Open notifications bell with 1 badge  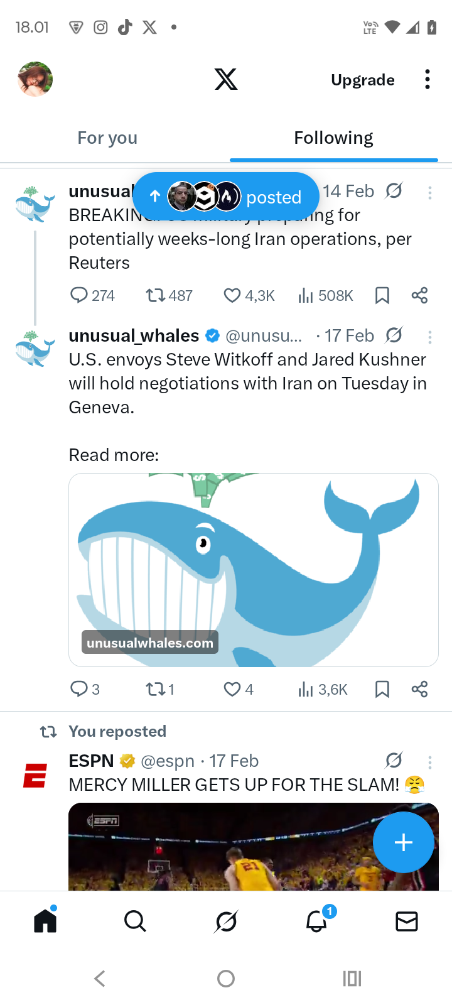point(317,921)
